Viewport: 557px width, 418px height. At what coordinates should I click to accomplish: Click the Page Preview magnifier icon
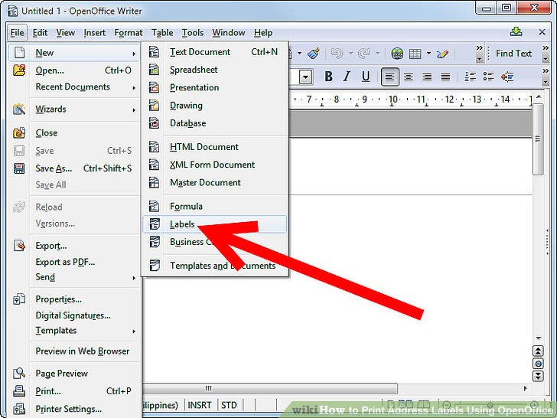pos(19,374)
